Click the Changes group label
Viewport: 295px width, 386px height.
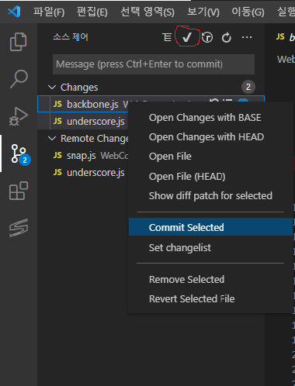point(79,88)
